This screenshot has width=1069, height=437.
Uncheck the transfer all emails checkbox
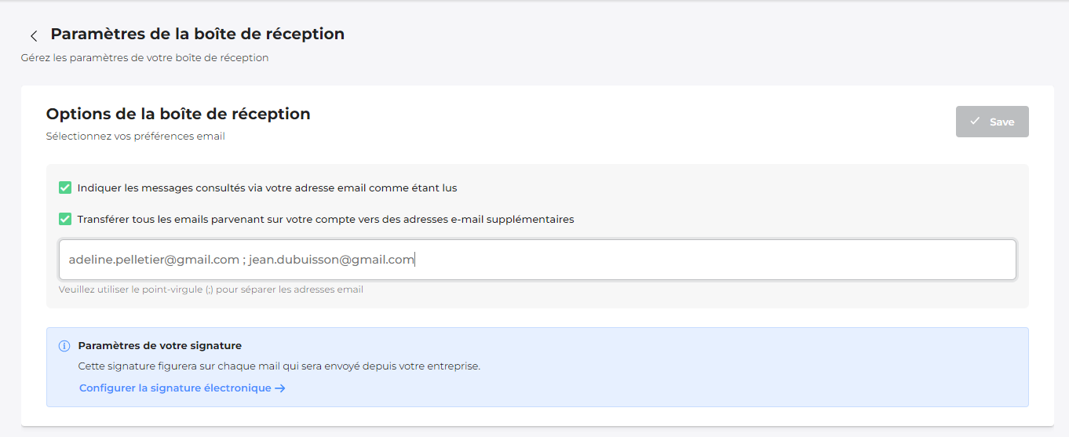[x=65, y=219]
